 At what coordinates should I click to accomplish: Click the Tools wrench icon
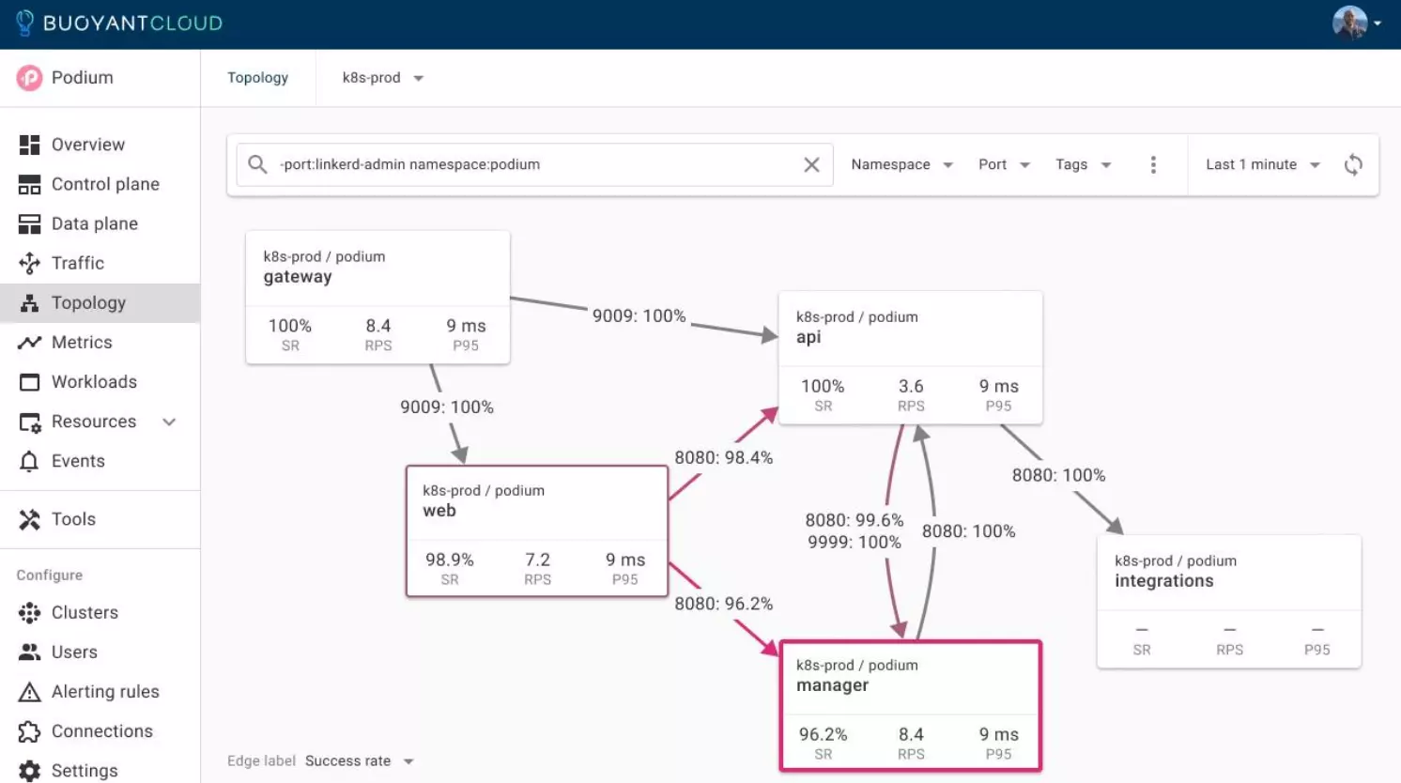click(x=29, y=519)
